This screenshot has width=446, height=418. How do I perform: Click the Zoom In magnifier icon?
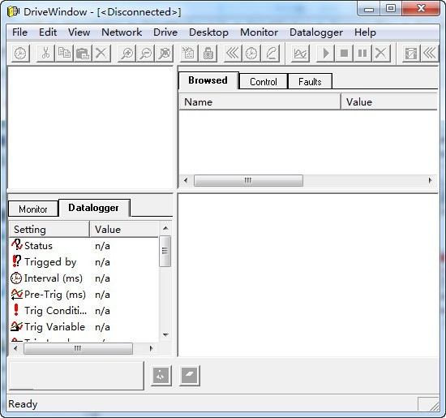click(x=127, y=54)
